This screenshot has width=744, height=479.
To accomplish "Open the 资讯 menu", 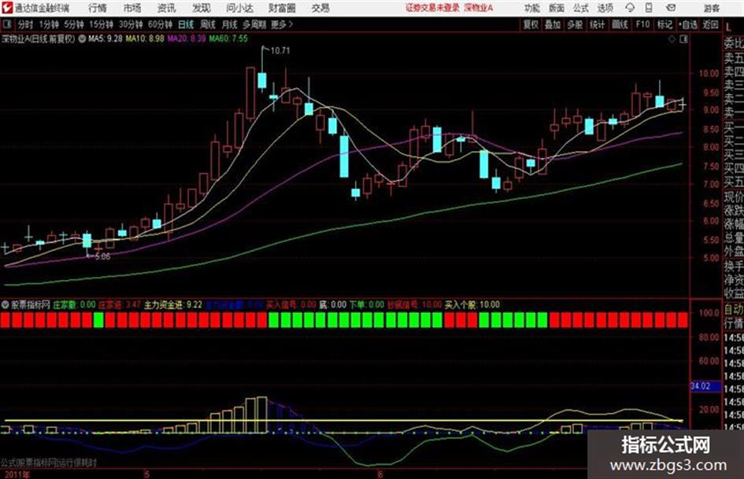I will (166, 8).
